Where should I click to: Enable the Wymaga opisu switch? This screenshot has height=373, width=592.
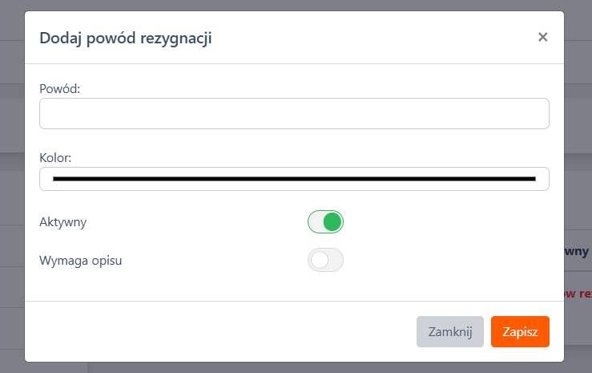pos(325,260)
